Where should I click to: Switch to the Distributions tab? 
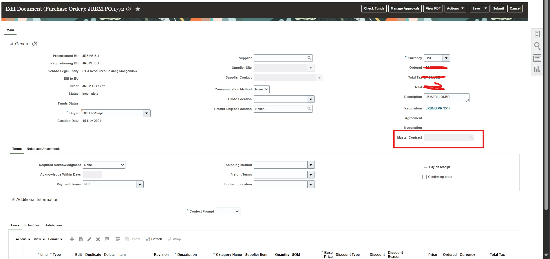point(54,225)
